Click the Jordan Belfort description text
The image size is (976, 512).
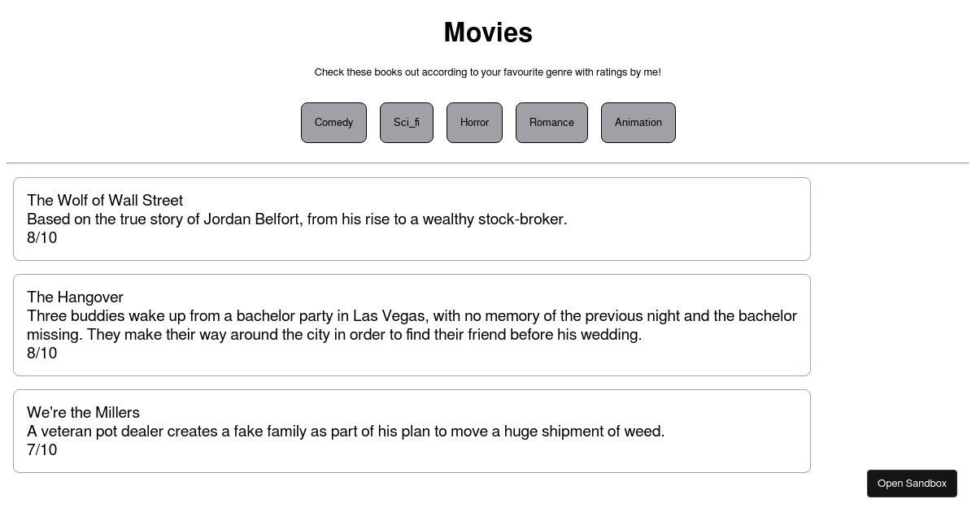(297, 219)
